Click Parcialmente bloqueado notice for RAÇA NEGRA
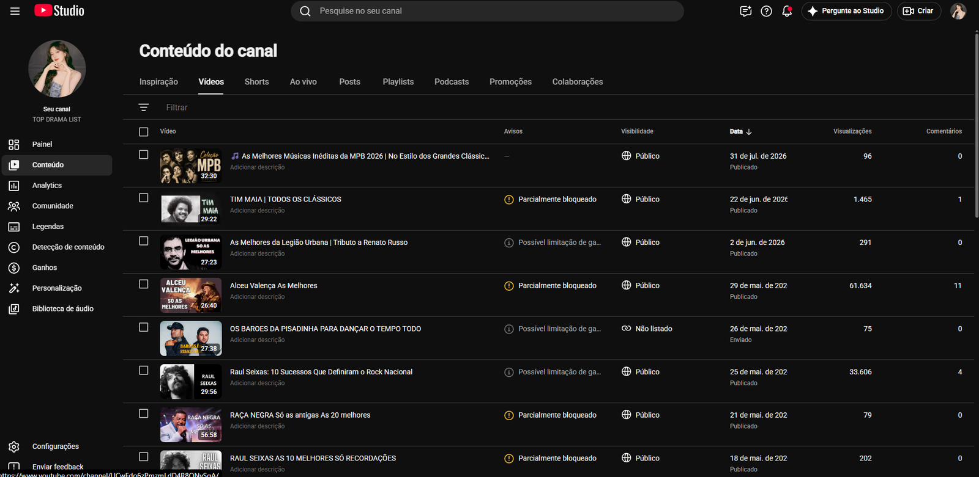979x477 pixels. (x=557, y=415)
